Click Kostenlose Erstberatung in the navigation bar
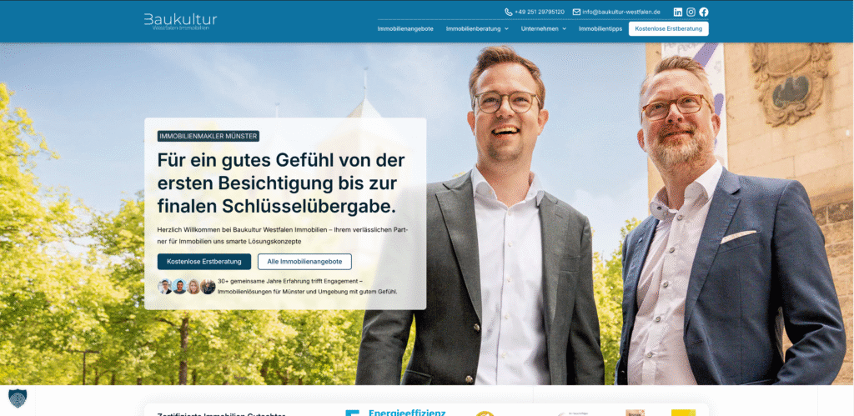 pos(668,29)
